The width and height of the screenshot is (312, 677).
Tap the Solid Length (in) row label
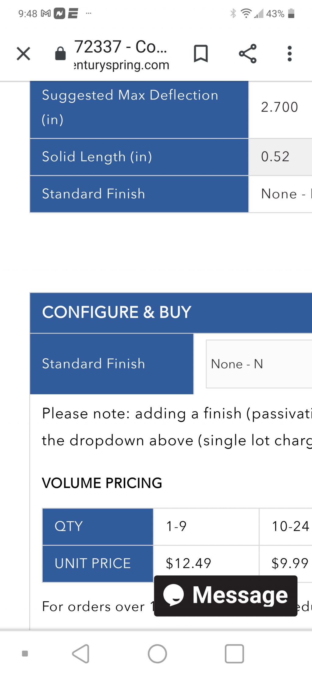coord(97,157)
